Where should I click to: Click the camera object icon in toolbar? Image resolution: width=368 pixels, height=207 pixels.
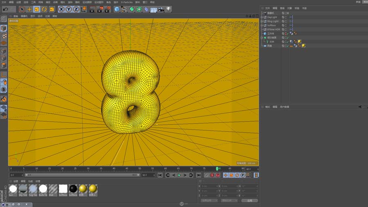pos(161,9)
